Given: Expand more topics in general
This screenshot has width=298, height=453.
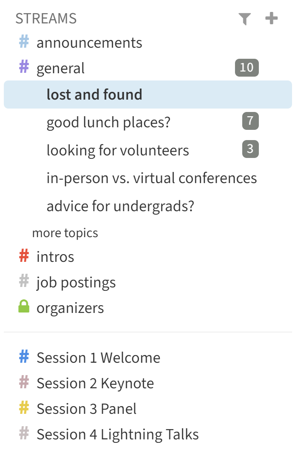Looking at the screenshot, I should pyautogui.click(x=65, y=233).
